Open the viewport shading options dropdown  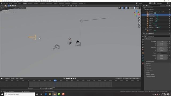tap(140, 8)
